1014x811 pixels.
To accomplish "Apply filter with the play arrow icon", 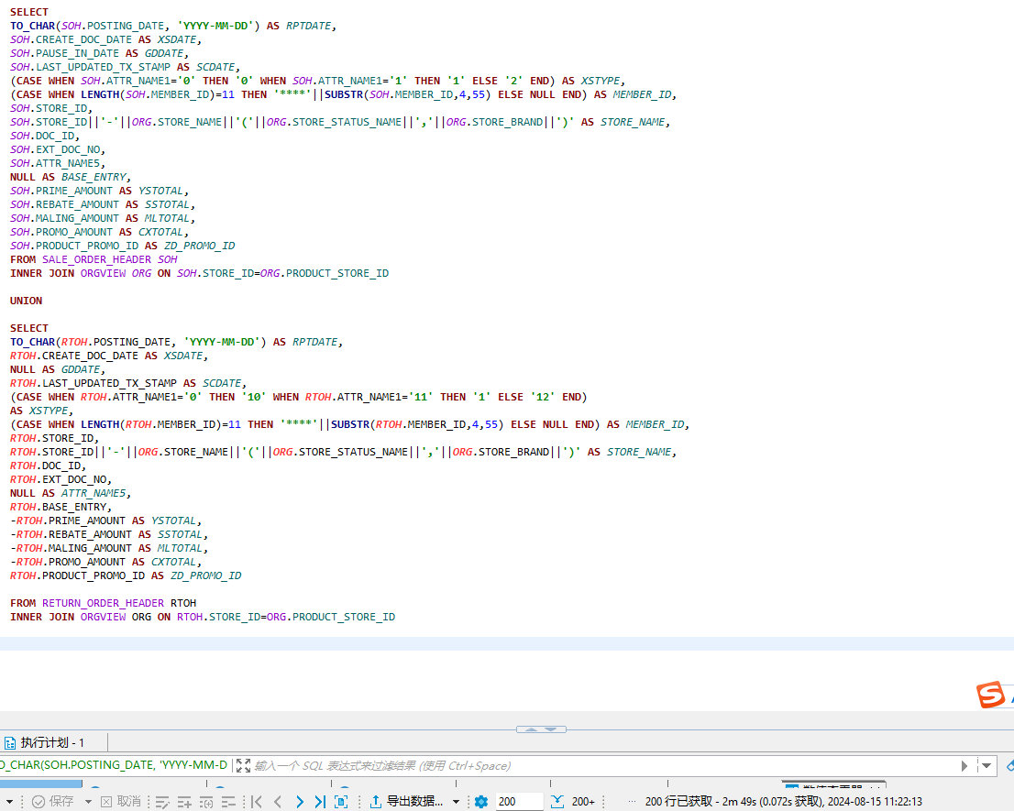I will 964,766.
